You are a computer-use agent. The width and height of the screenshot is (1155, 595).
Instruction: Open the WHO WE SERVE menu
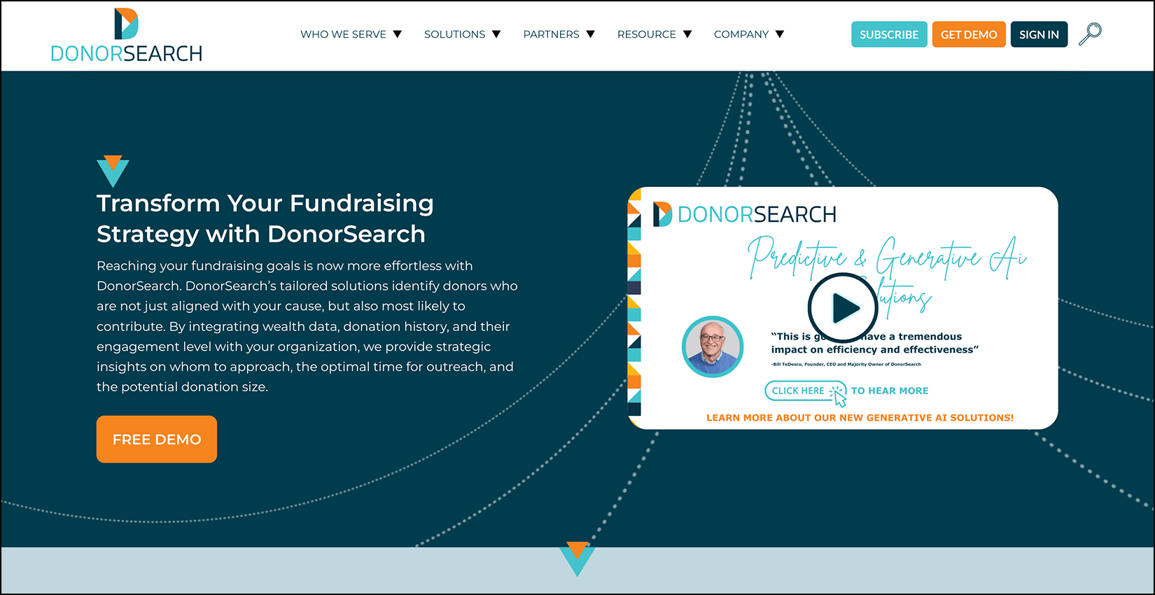(343, 34)
